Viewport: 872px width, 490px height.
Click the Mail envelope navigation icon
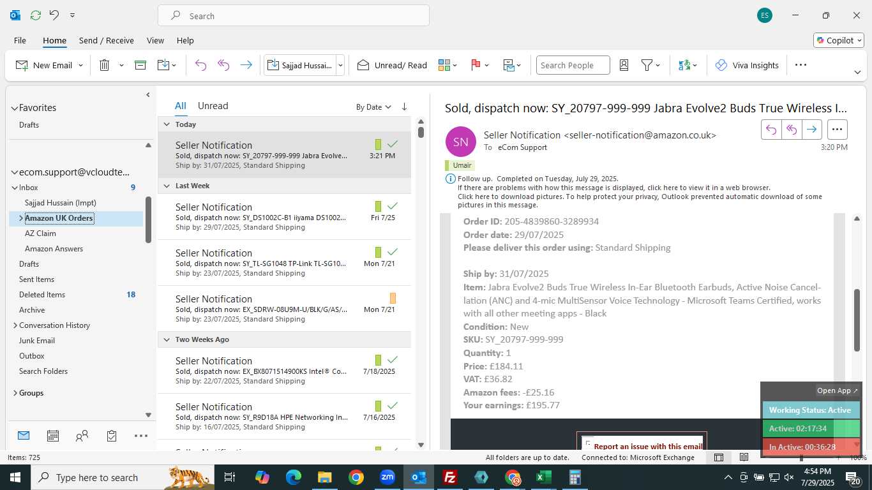pos(24,436)
